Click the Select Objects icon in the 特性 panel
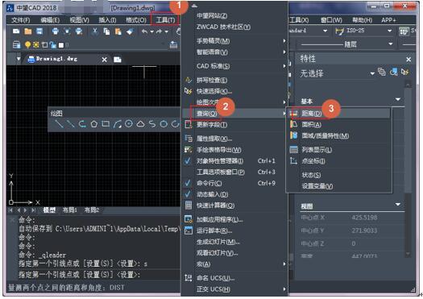423x299 pixels. point(393,72)
